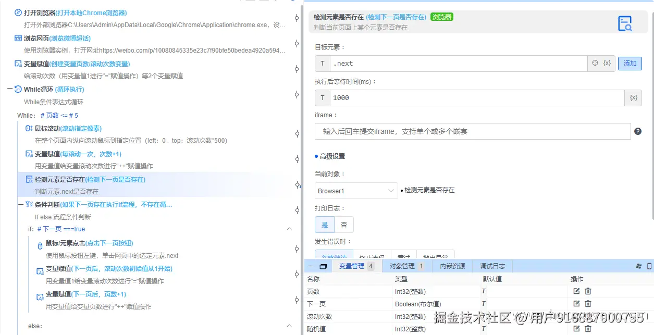Set 打印日志 to 否
This screenshot has height=335, width=654.
pos(344,225)
